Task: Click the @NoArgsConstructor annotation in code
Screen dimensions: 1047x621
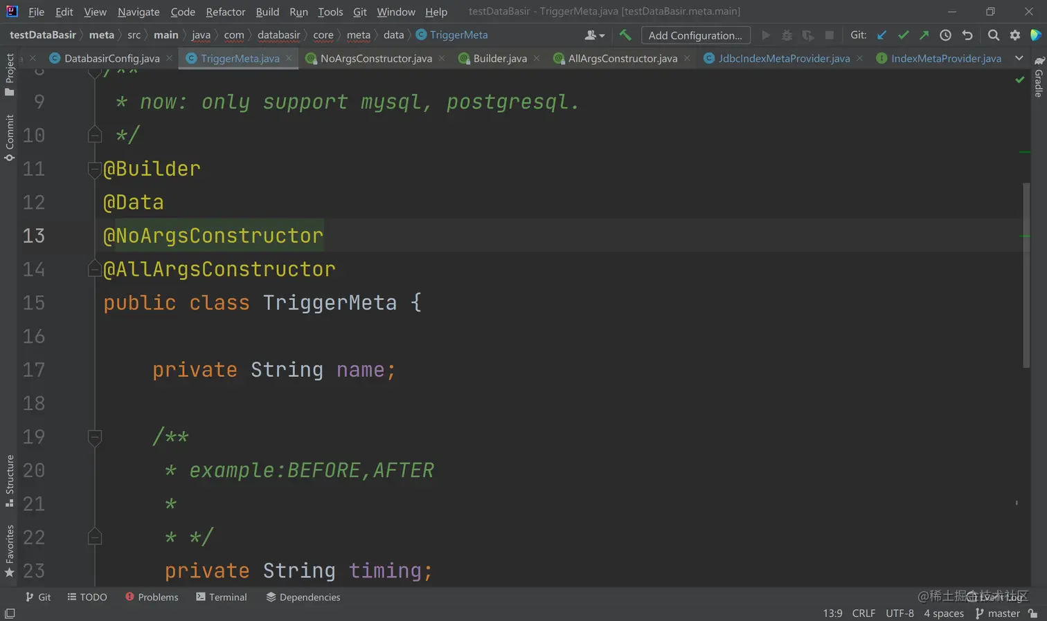Action: point(213,236)
